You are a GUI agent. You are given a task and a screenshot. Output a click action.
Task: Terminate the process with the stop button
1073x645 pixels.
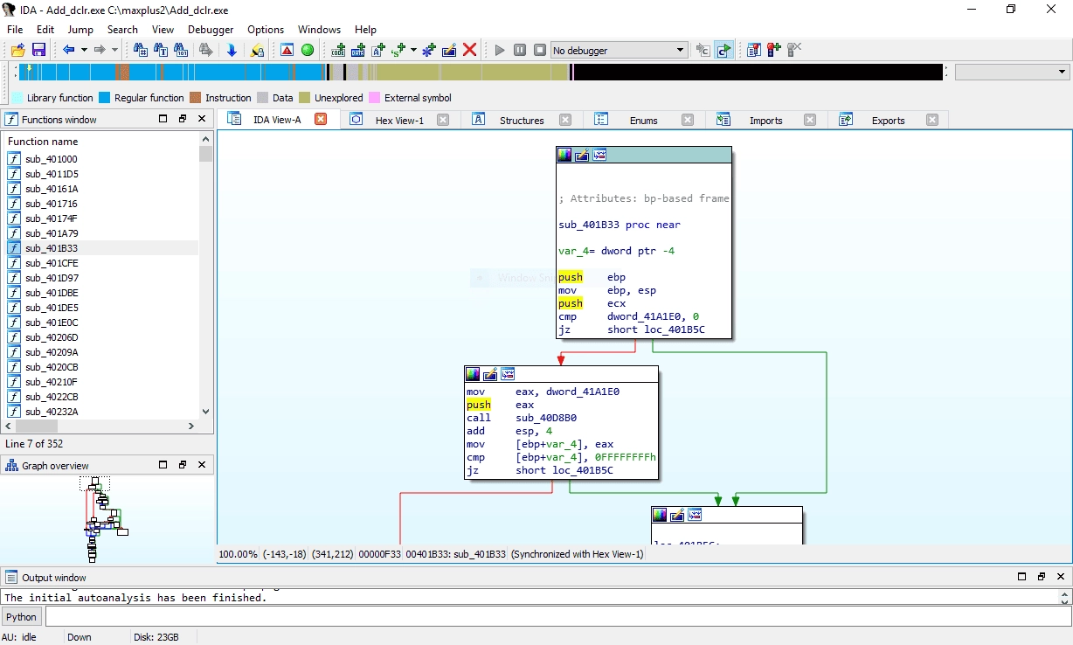pos(540,50)
